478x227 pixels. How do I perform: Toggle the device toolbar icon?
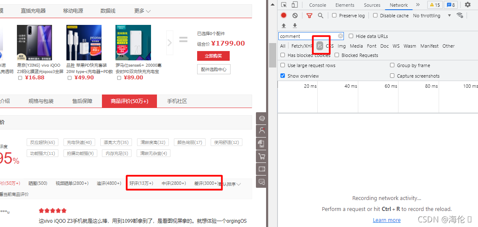294,5
